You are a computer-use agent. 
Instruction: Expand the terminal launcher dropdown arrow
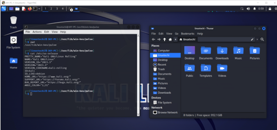click(39, 9)
